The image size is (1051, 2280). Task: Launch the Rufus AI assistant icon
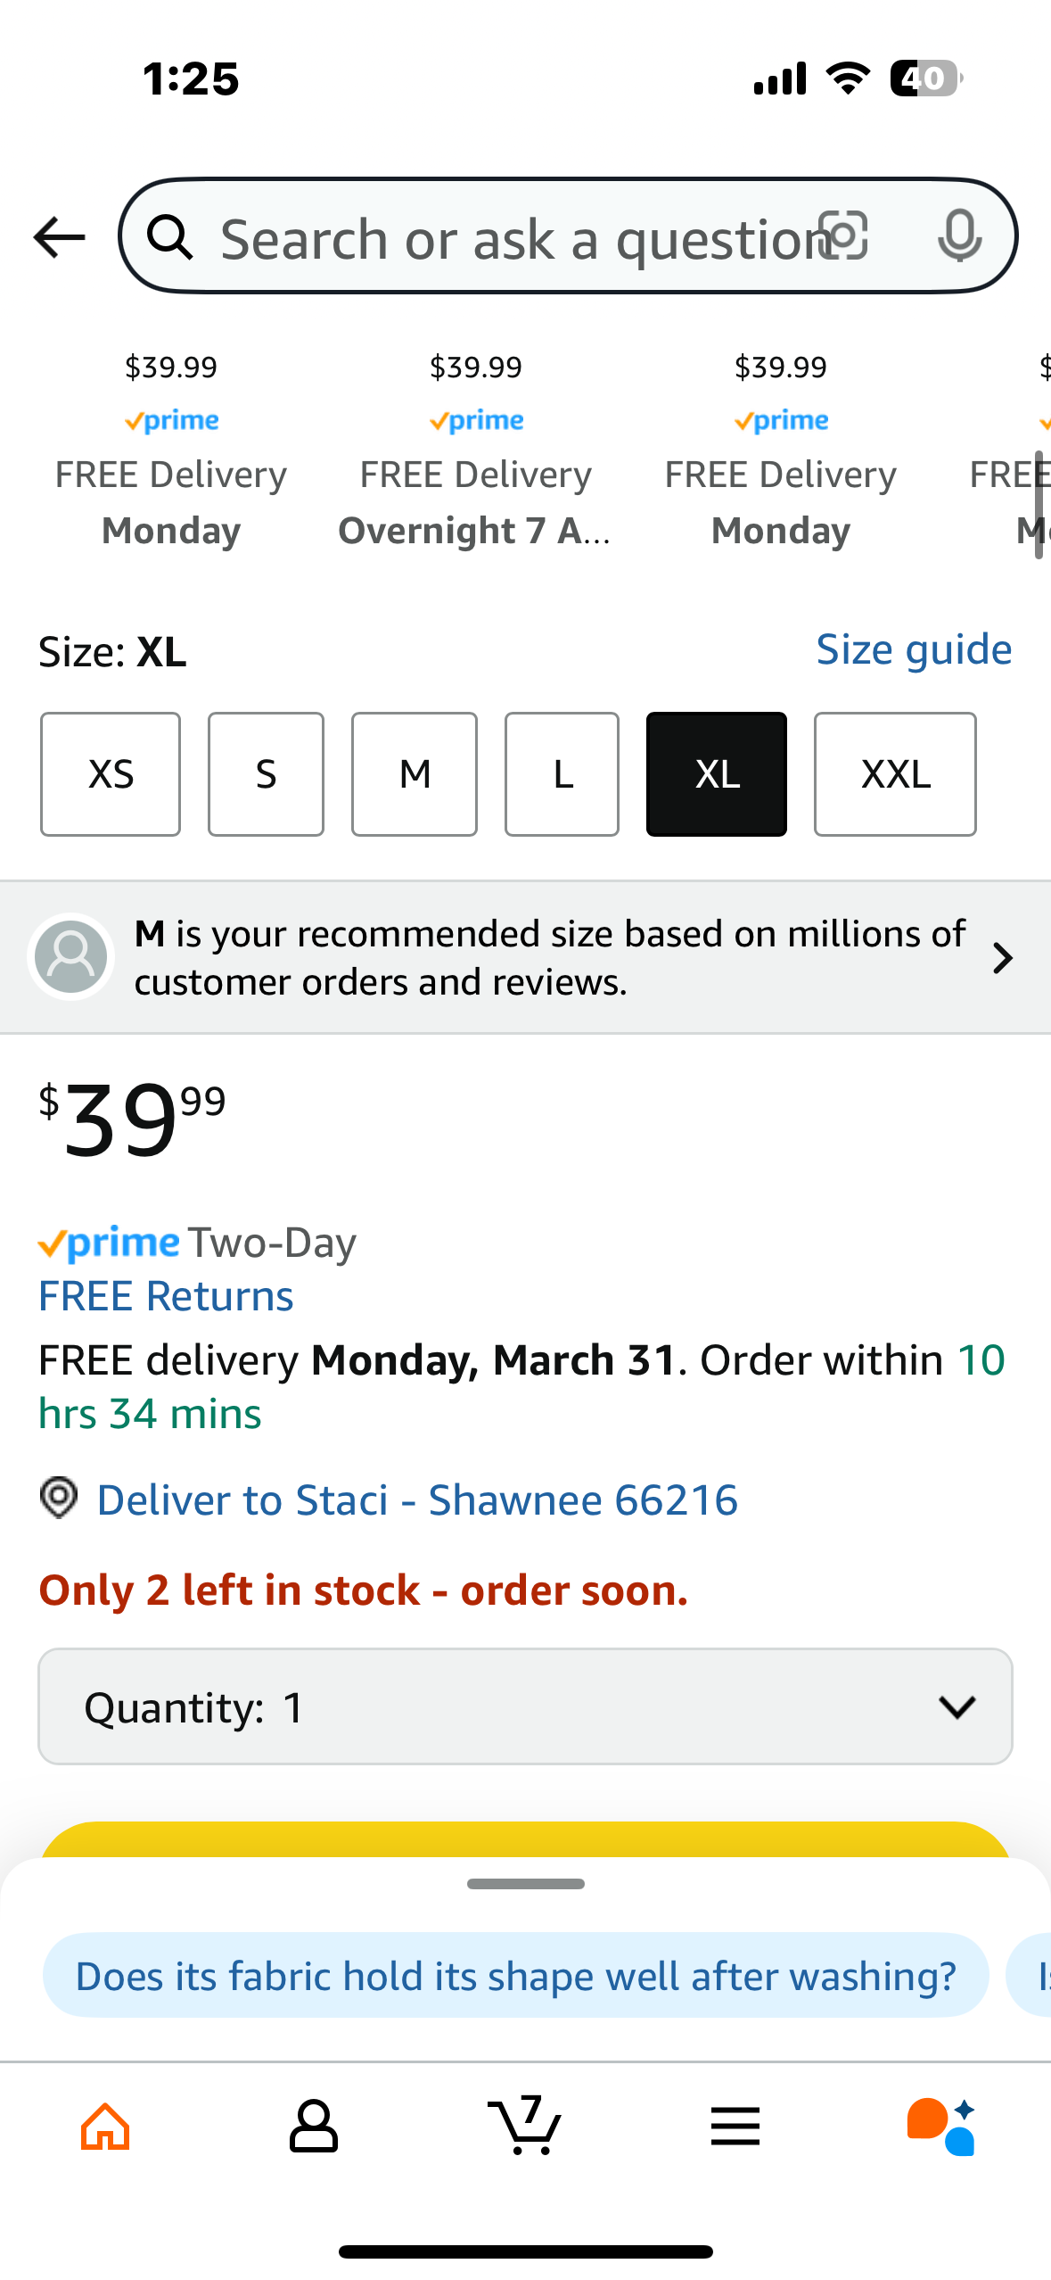[x=941, y=2127]
